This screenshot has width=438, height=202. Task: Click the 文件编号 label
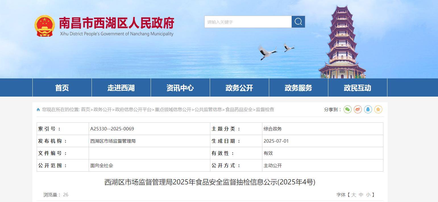point(53,153)
